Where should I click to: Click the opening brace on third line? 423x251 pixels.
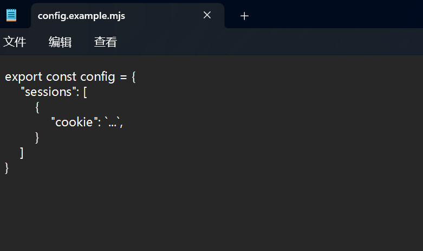coord(37,107)
